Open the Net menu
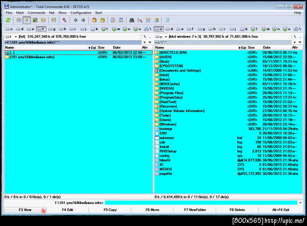Viewport: 307px width, 226px height. [x=52, y=12]
